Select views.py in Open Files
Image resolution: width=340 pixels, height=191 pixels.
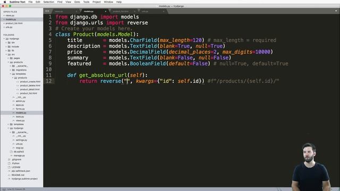click(x=10, y=15)
